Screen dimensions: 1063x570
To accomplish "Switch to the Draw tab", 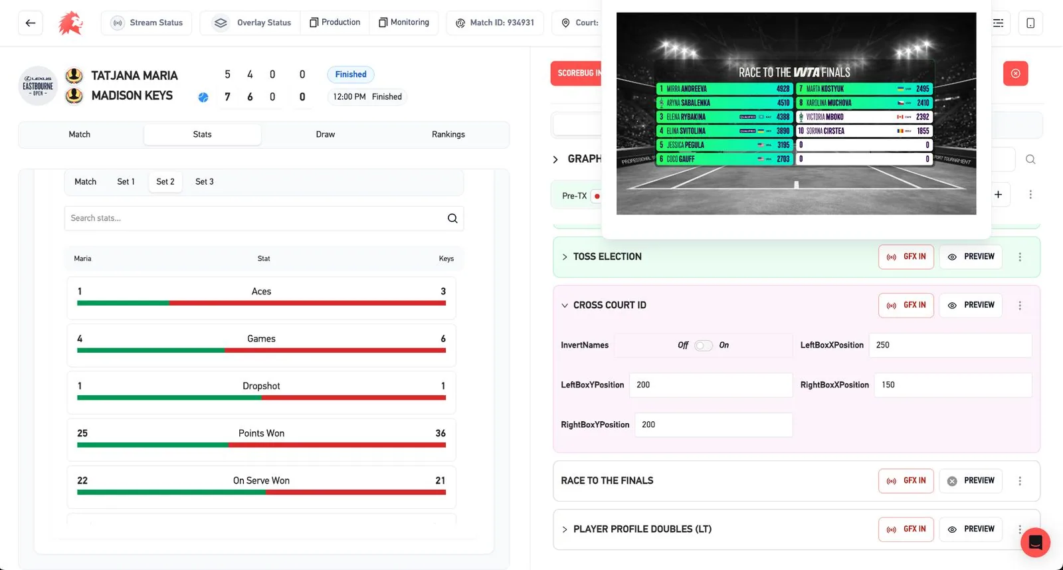I will tap(326, 134).
